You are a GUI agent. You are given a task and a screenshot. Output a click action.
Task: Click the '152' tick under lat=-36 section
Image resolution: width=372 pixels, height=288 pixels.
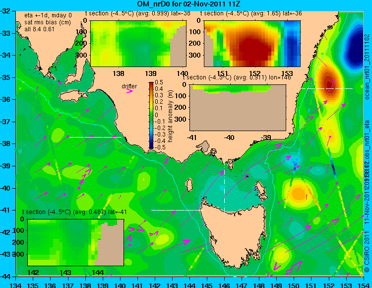pos(255,73)
